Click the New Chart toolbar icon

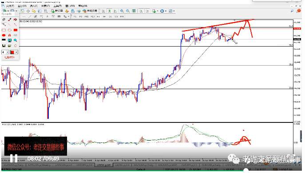pos(5,11)
